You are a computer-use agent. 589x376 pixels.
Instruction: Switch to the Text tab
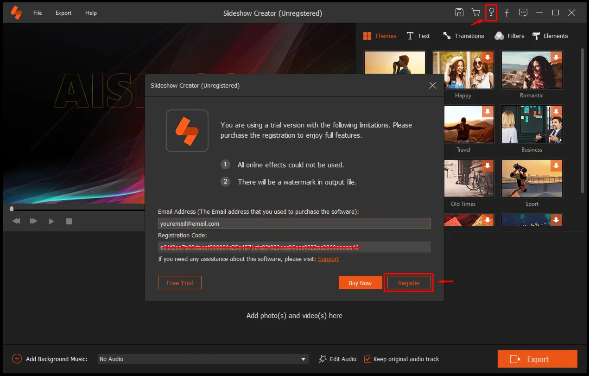(x=418, y=36)
